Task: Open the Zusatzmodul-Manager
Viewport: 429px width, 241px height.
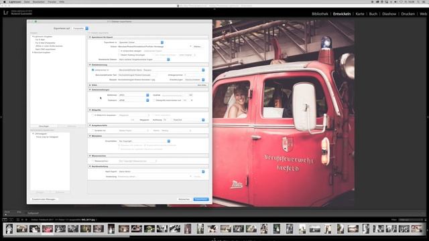Action: pyautogui.click(x=44, y=199)
